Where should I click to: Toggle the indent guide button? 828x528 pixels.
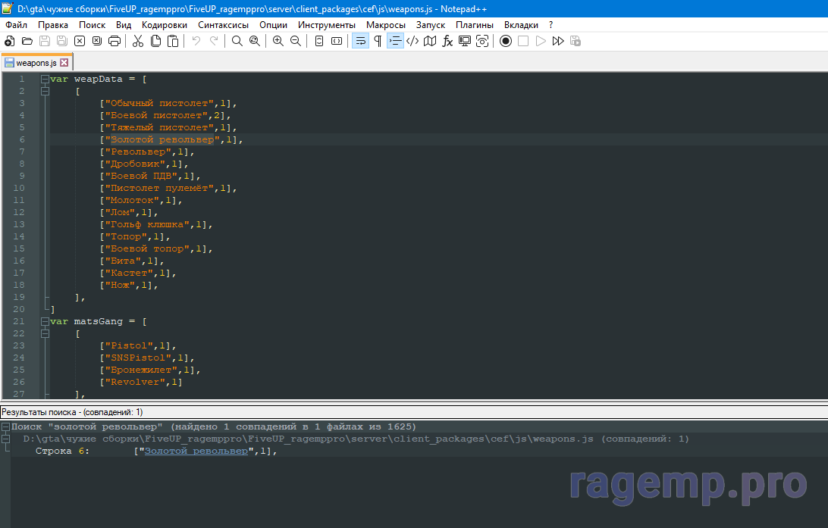pyautogui.click(x=395, y=41)
